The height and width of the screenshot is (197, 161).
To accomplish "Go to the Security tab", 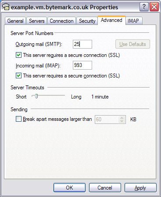I will point(87,21).
